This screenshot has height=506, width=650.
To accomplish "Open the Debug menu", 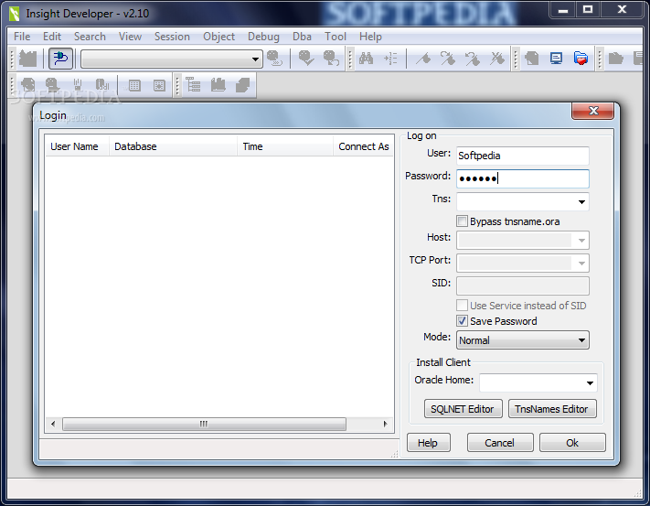I will (263, 37).
